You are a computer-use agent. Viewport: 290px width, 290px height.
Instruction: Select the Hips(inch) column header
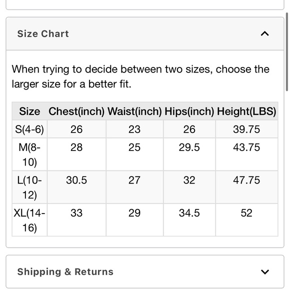(189, 111)
